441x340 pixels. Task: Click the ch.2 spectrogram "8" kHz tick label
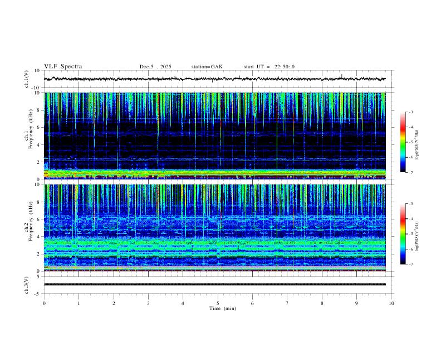click(x=38, y=202)
